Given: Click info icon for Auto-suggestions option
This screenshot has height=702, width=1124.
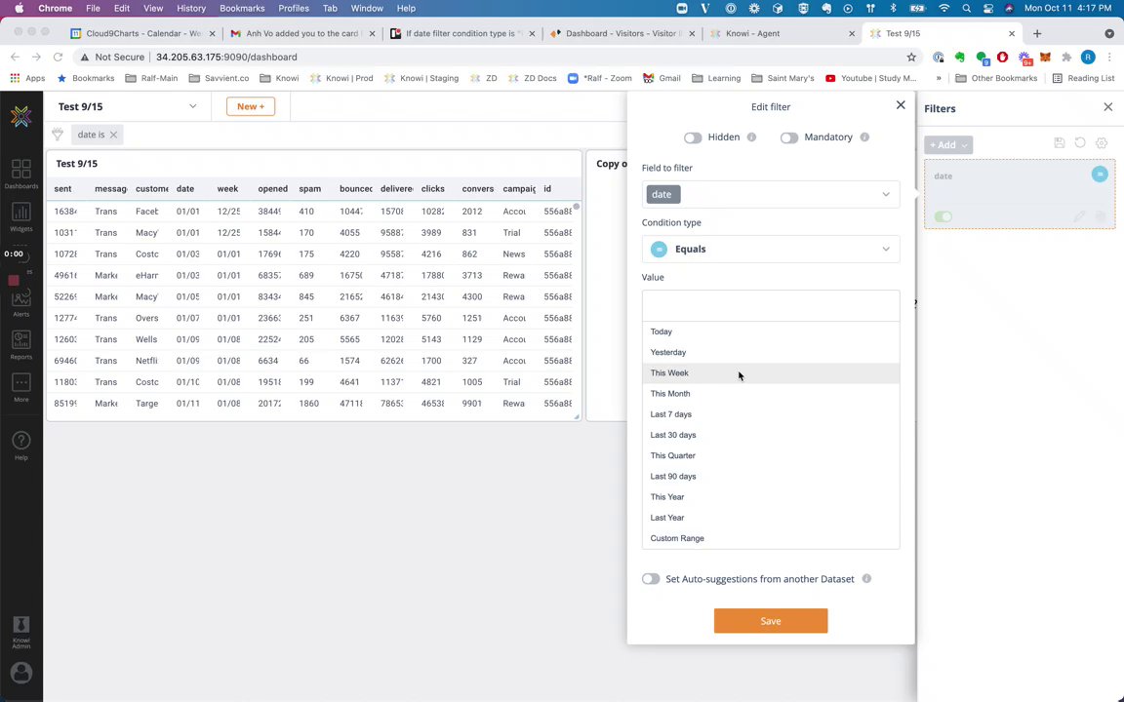Looking at the screenshot, I should pos(866,578).
